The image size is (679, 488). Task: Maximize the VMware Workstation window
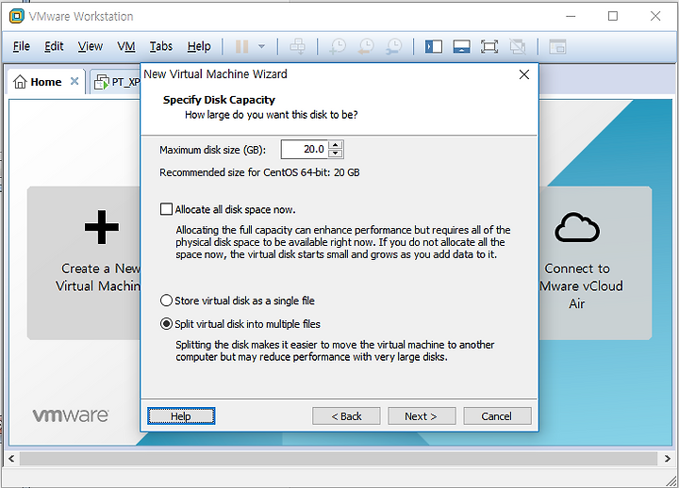[x=613, y=16]
